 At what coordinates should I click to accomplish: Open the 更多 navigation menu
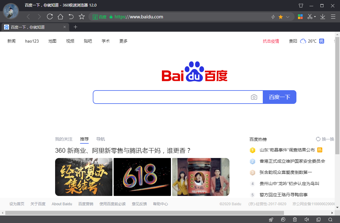pos(123,41)
